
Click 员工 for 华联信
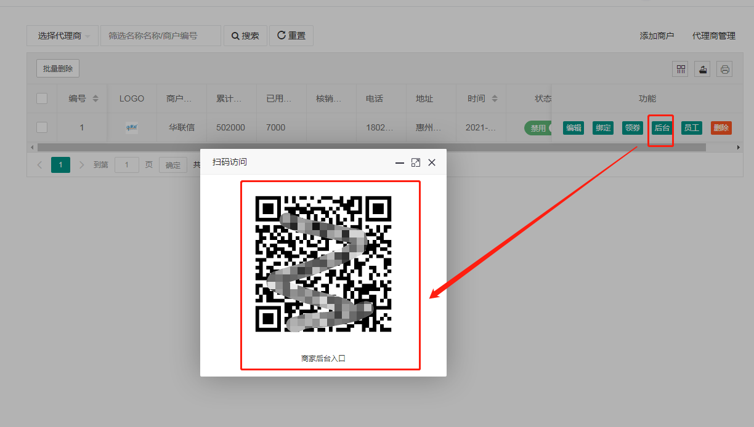tap(692, 128)
